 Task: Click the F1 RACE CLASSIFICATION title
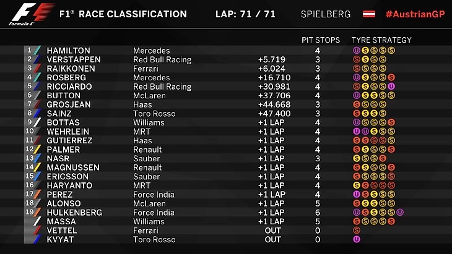click(x=123, y=14)
